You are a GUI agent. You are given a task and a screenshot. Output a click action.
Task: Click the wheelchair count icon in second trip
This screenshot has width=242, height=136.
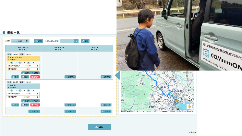pyautogui.click(x=20, y=90)
